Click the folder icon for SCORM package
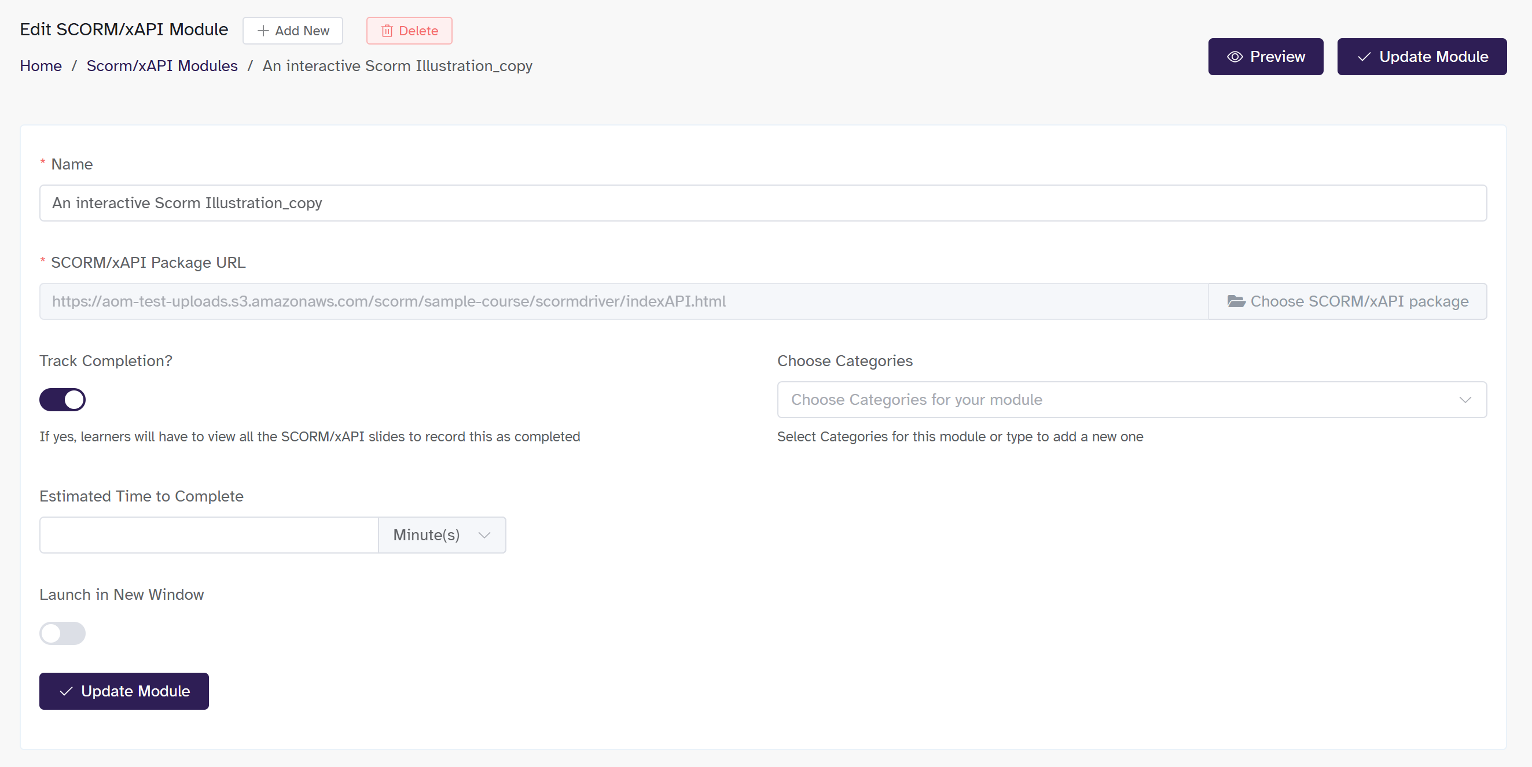The image size is (1532, 767). tap(1236, 301)
